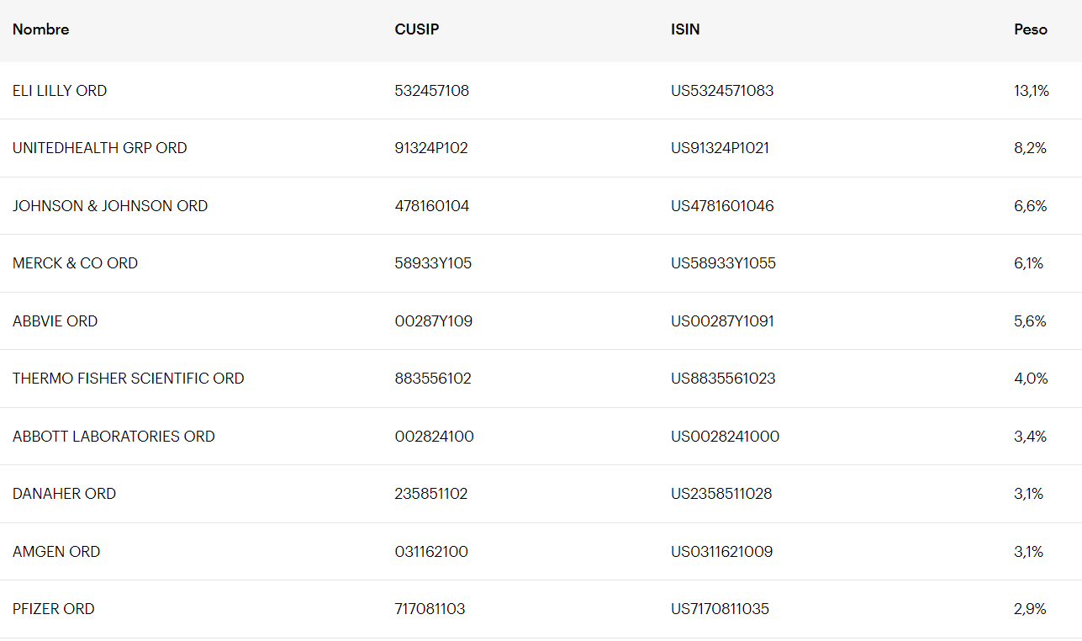The width and height of the screenshot is (1082, 641).
Task: Click Thermo Fisher 4,0% weight
Action: pyautogui.click(x=1031, y=379)
